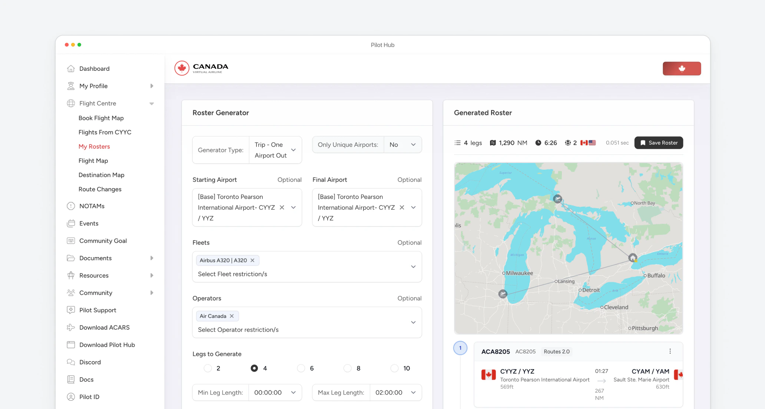
Task: Click the clock icon beside 6:26
Action: coord(538,143)
